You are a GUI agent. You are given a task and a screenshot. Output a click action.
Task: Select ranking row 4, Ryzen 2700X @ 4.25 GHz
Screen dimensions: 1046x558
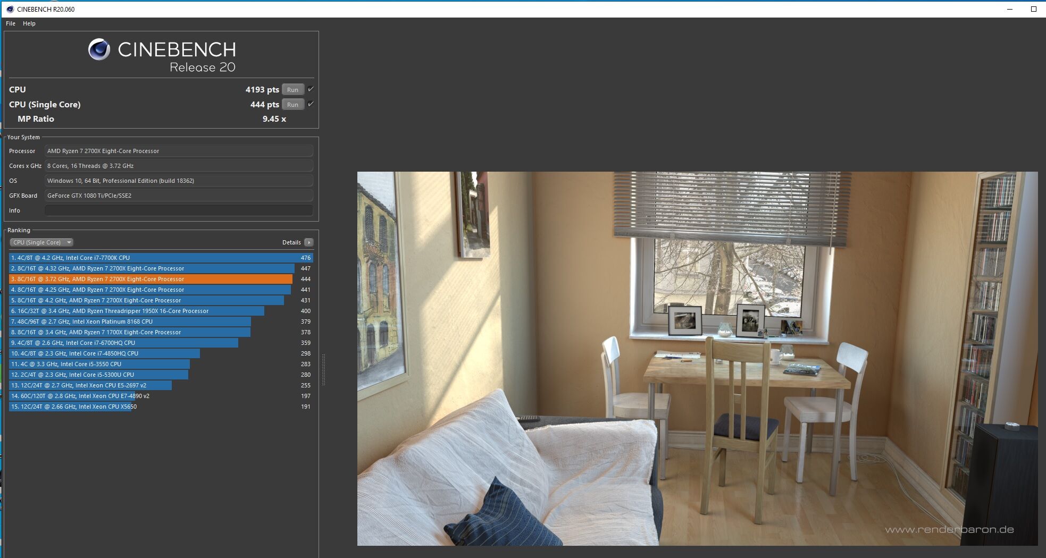161,290
